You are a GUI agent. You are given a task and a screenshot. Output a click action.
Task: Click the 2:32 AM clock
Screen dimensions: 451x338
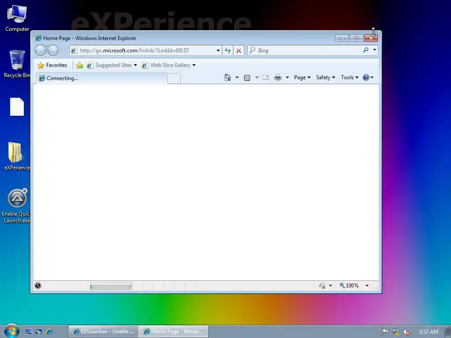click(x=429, y=332)
